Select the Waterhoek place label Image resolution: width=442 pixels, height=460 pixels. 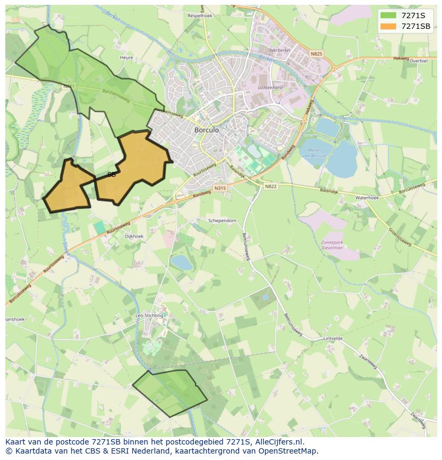click(367, 197)
